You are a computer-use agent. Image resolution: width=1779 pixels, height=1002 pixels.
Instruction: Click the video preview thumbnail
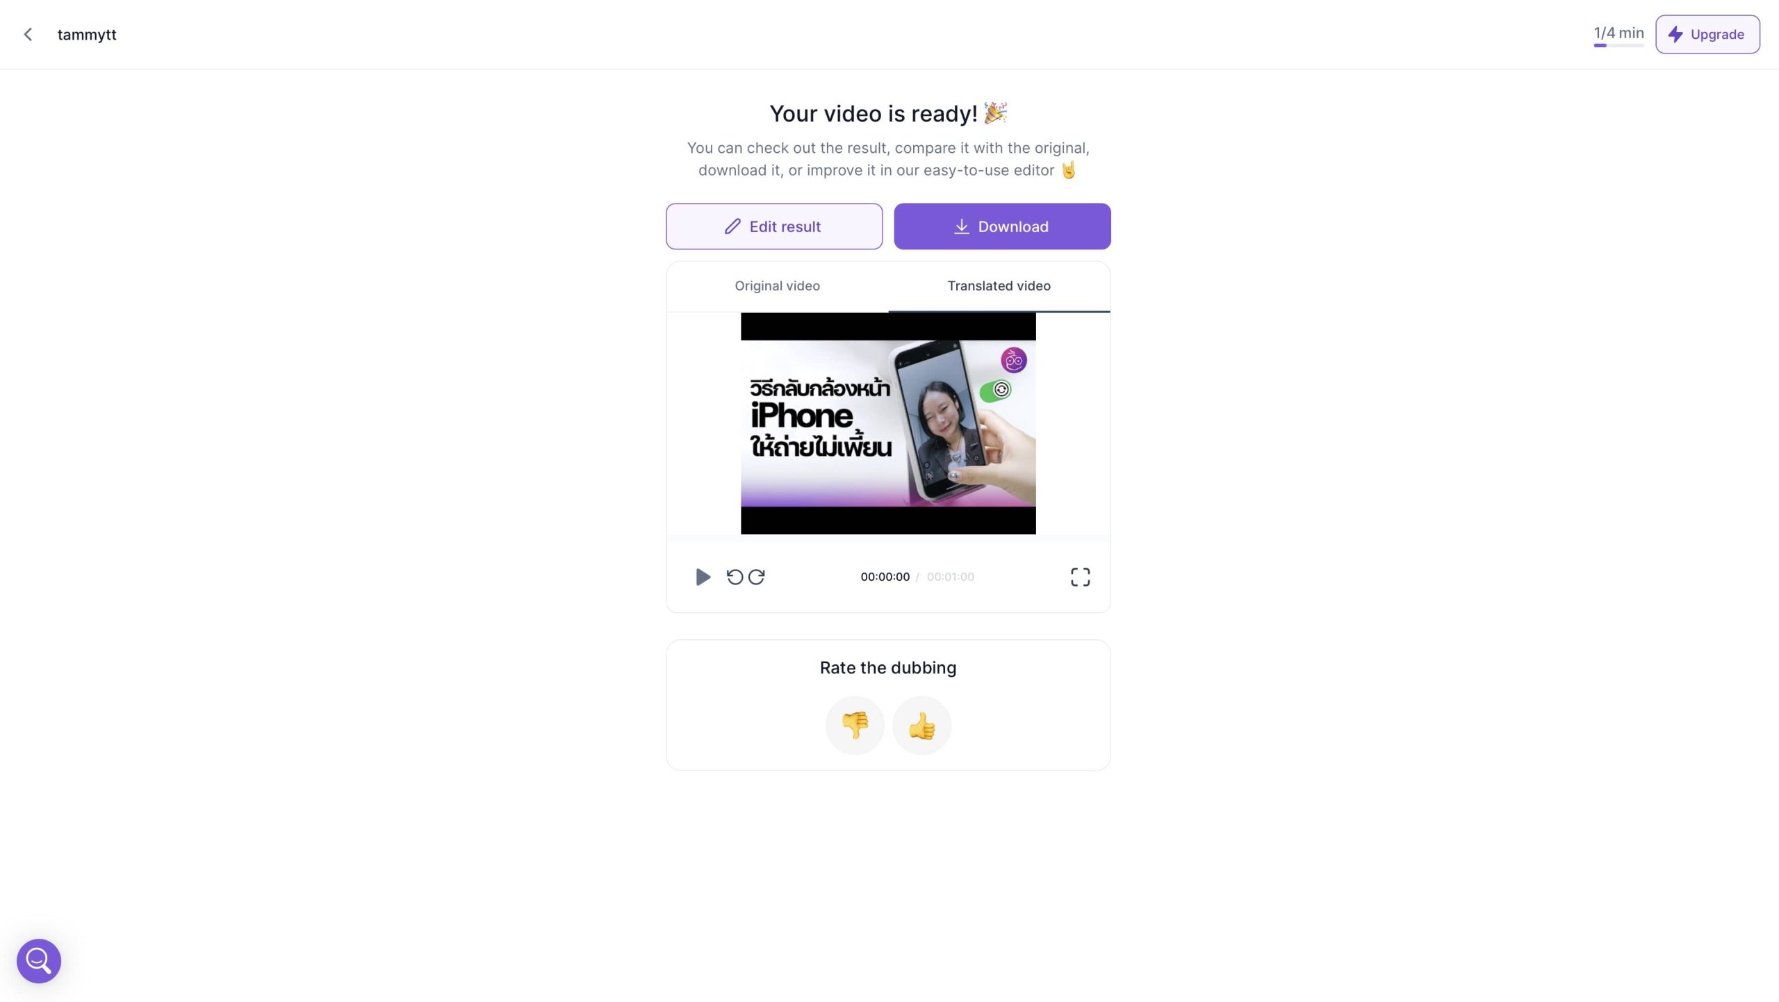pyautogui.click(x=888, y=423)
